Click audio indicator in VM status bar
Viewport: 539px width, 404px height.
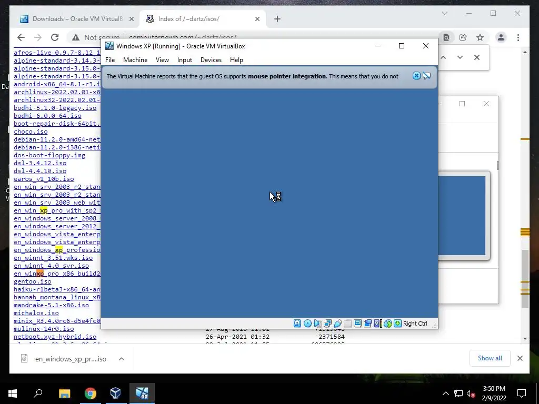[x=317, y=324]
